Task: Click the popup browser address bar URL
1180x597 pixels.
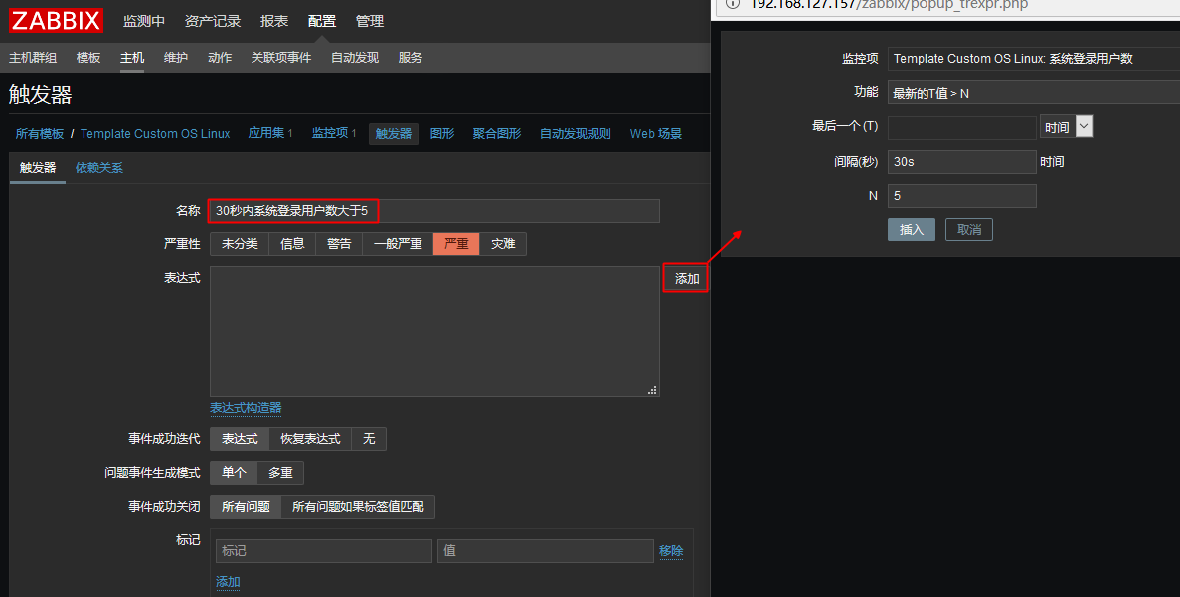Action: tap(888, 5)
